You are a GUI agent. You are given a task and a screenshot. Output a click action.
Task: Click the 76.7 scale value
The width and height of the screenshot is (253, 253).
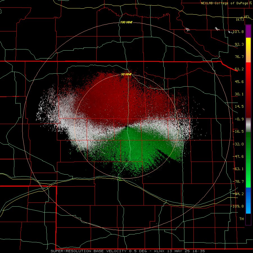[239, 57]
